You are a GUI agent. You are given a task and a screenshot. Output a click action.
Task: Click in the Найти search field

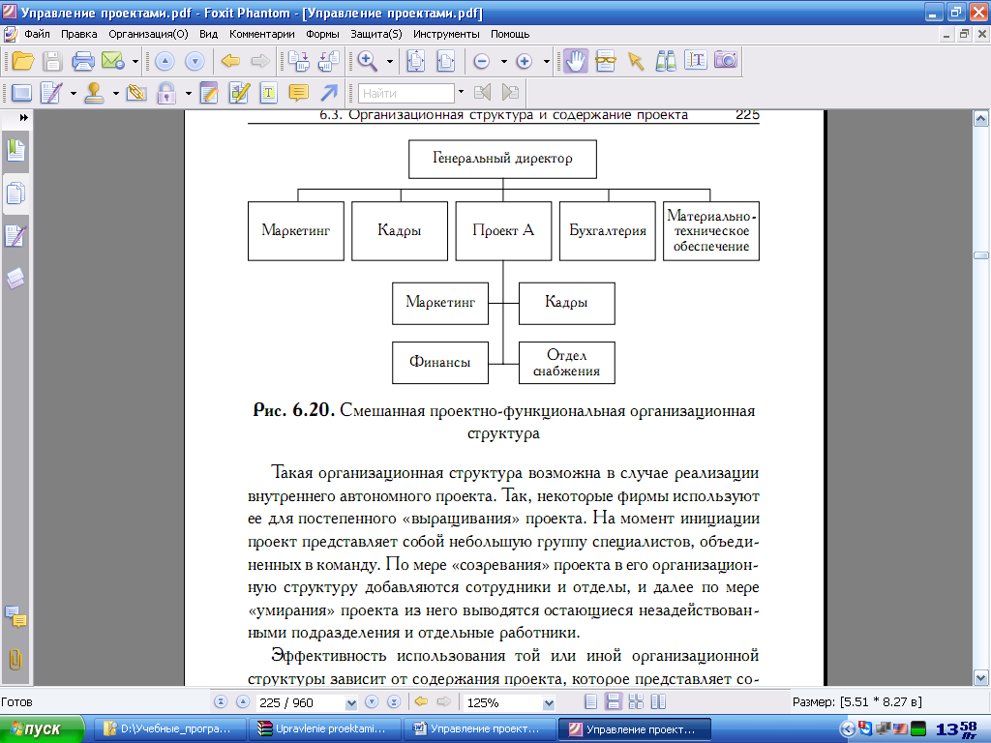[x=406, y=94]
